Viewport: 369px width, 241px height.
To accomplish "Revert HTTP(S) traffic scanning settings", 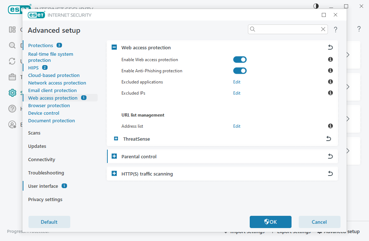I will click(x=330, y=174).
